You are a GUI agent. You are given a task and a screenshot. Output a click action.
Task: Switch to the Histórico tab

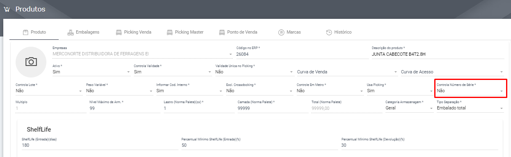pos(339,32)
